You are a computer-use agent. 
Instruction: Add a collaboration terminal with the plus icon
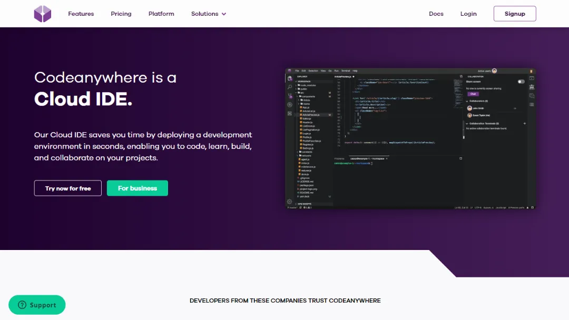click(525, 124)
